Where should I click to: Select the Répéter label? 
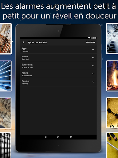tap(26, 81)
